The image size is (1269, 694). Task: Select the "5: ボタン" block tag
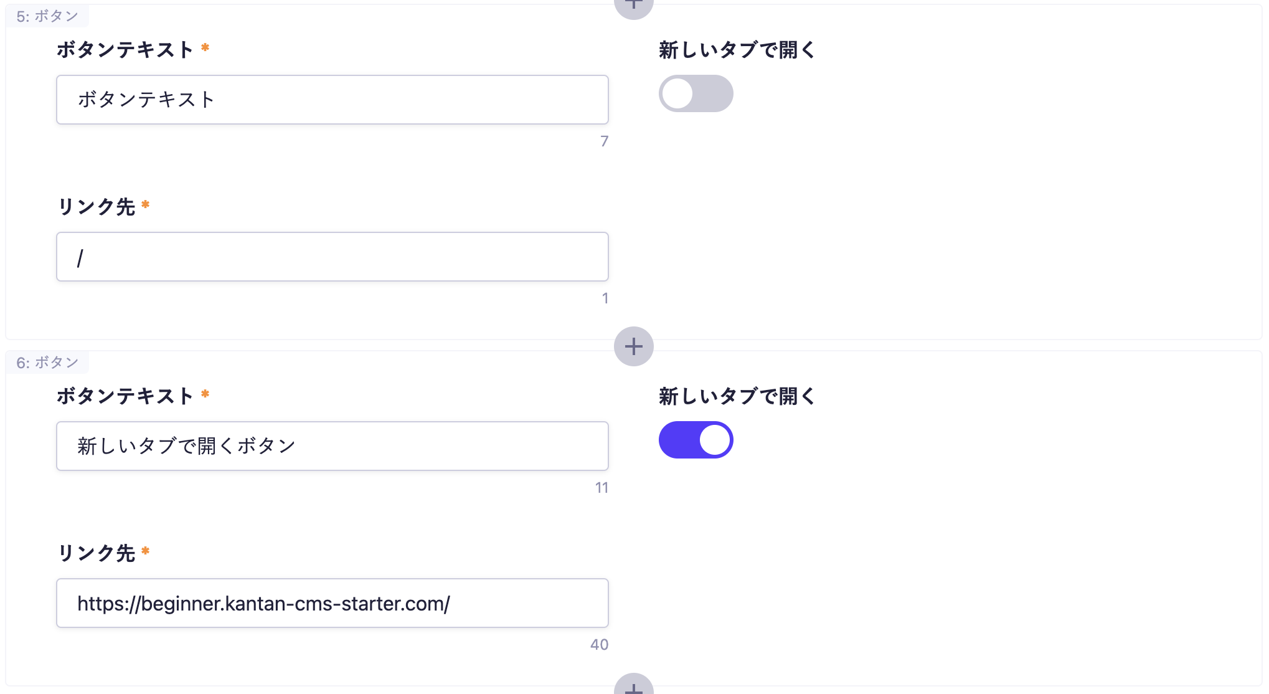[47, 16]
